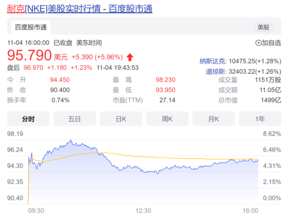Click the 已收盘 status text

click(63, 43)
